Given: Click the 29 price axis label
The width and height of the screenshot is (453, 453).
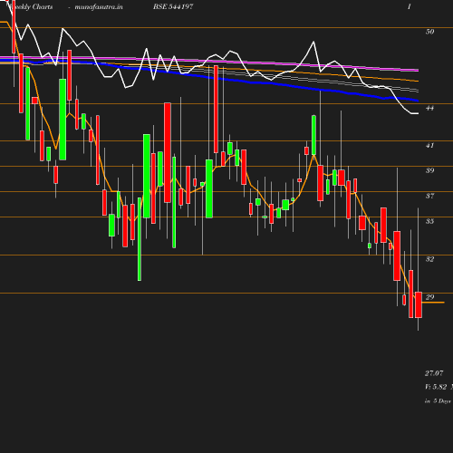Looking at the screenshot, I should (429, 297).
